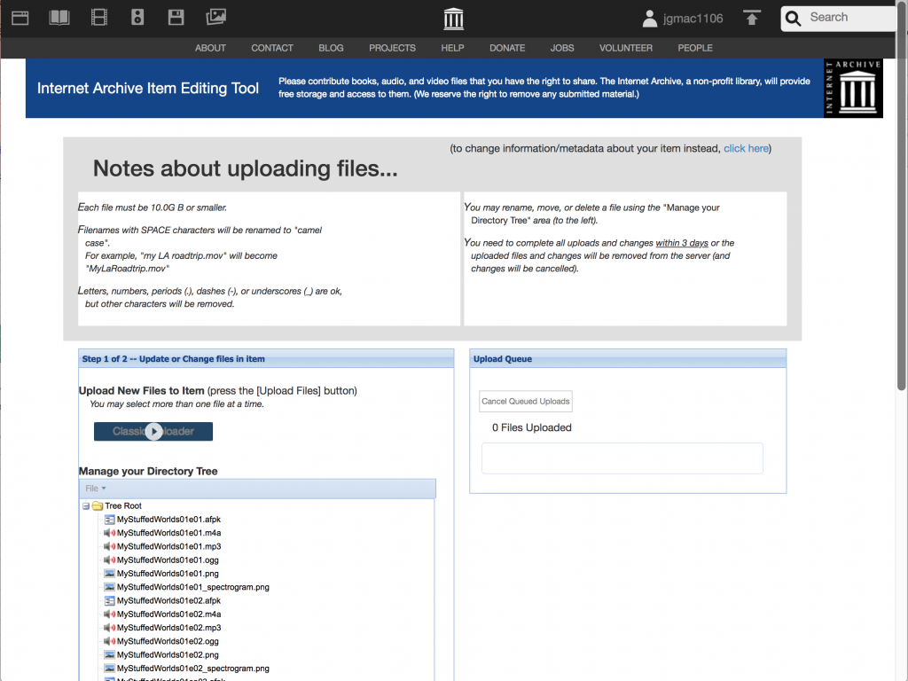This screenshot has width=908, height=681.
Task: Open the texts book icon
Action: (59, 18)
